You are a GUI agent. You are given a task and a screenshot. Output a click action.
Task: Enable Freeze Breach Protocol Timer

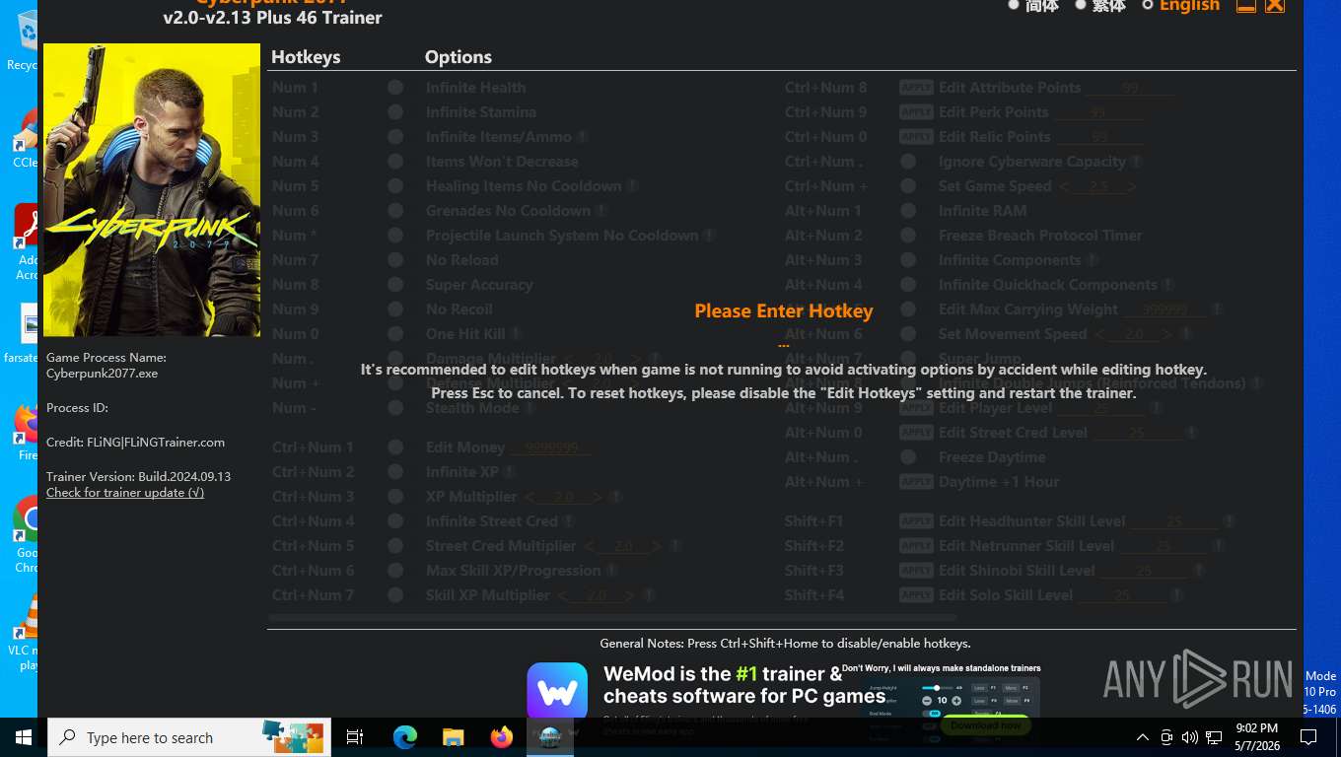pyautogui.click(x=908, y=236)
